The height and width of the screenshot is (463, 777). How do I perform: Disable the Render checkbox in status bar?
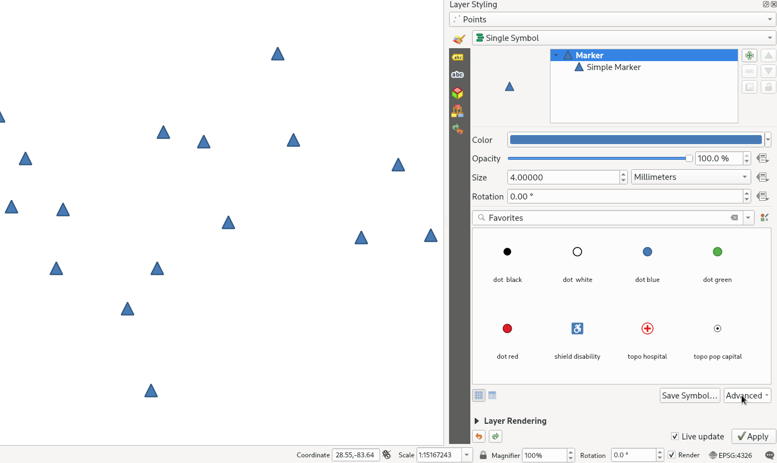672,455
